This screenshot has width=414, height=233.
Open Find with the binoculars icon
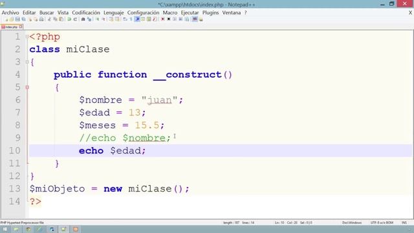(83, 19)
